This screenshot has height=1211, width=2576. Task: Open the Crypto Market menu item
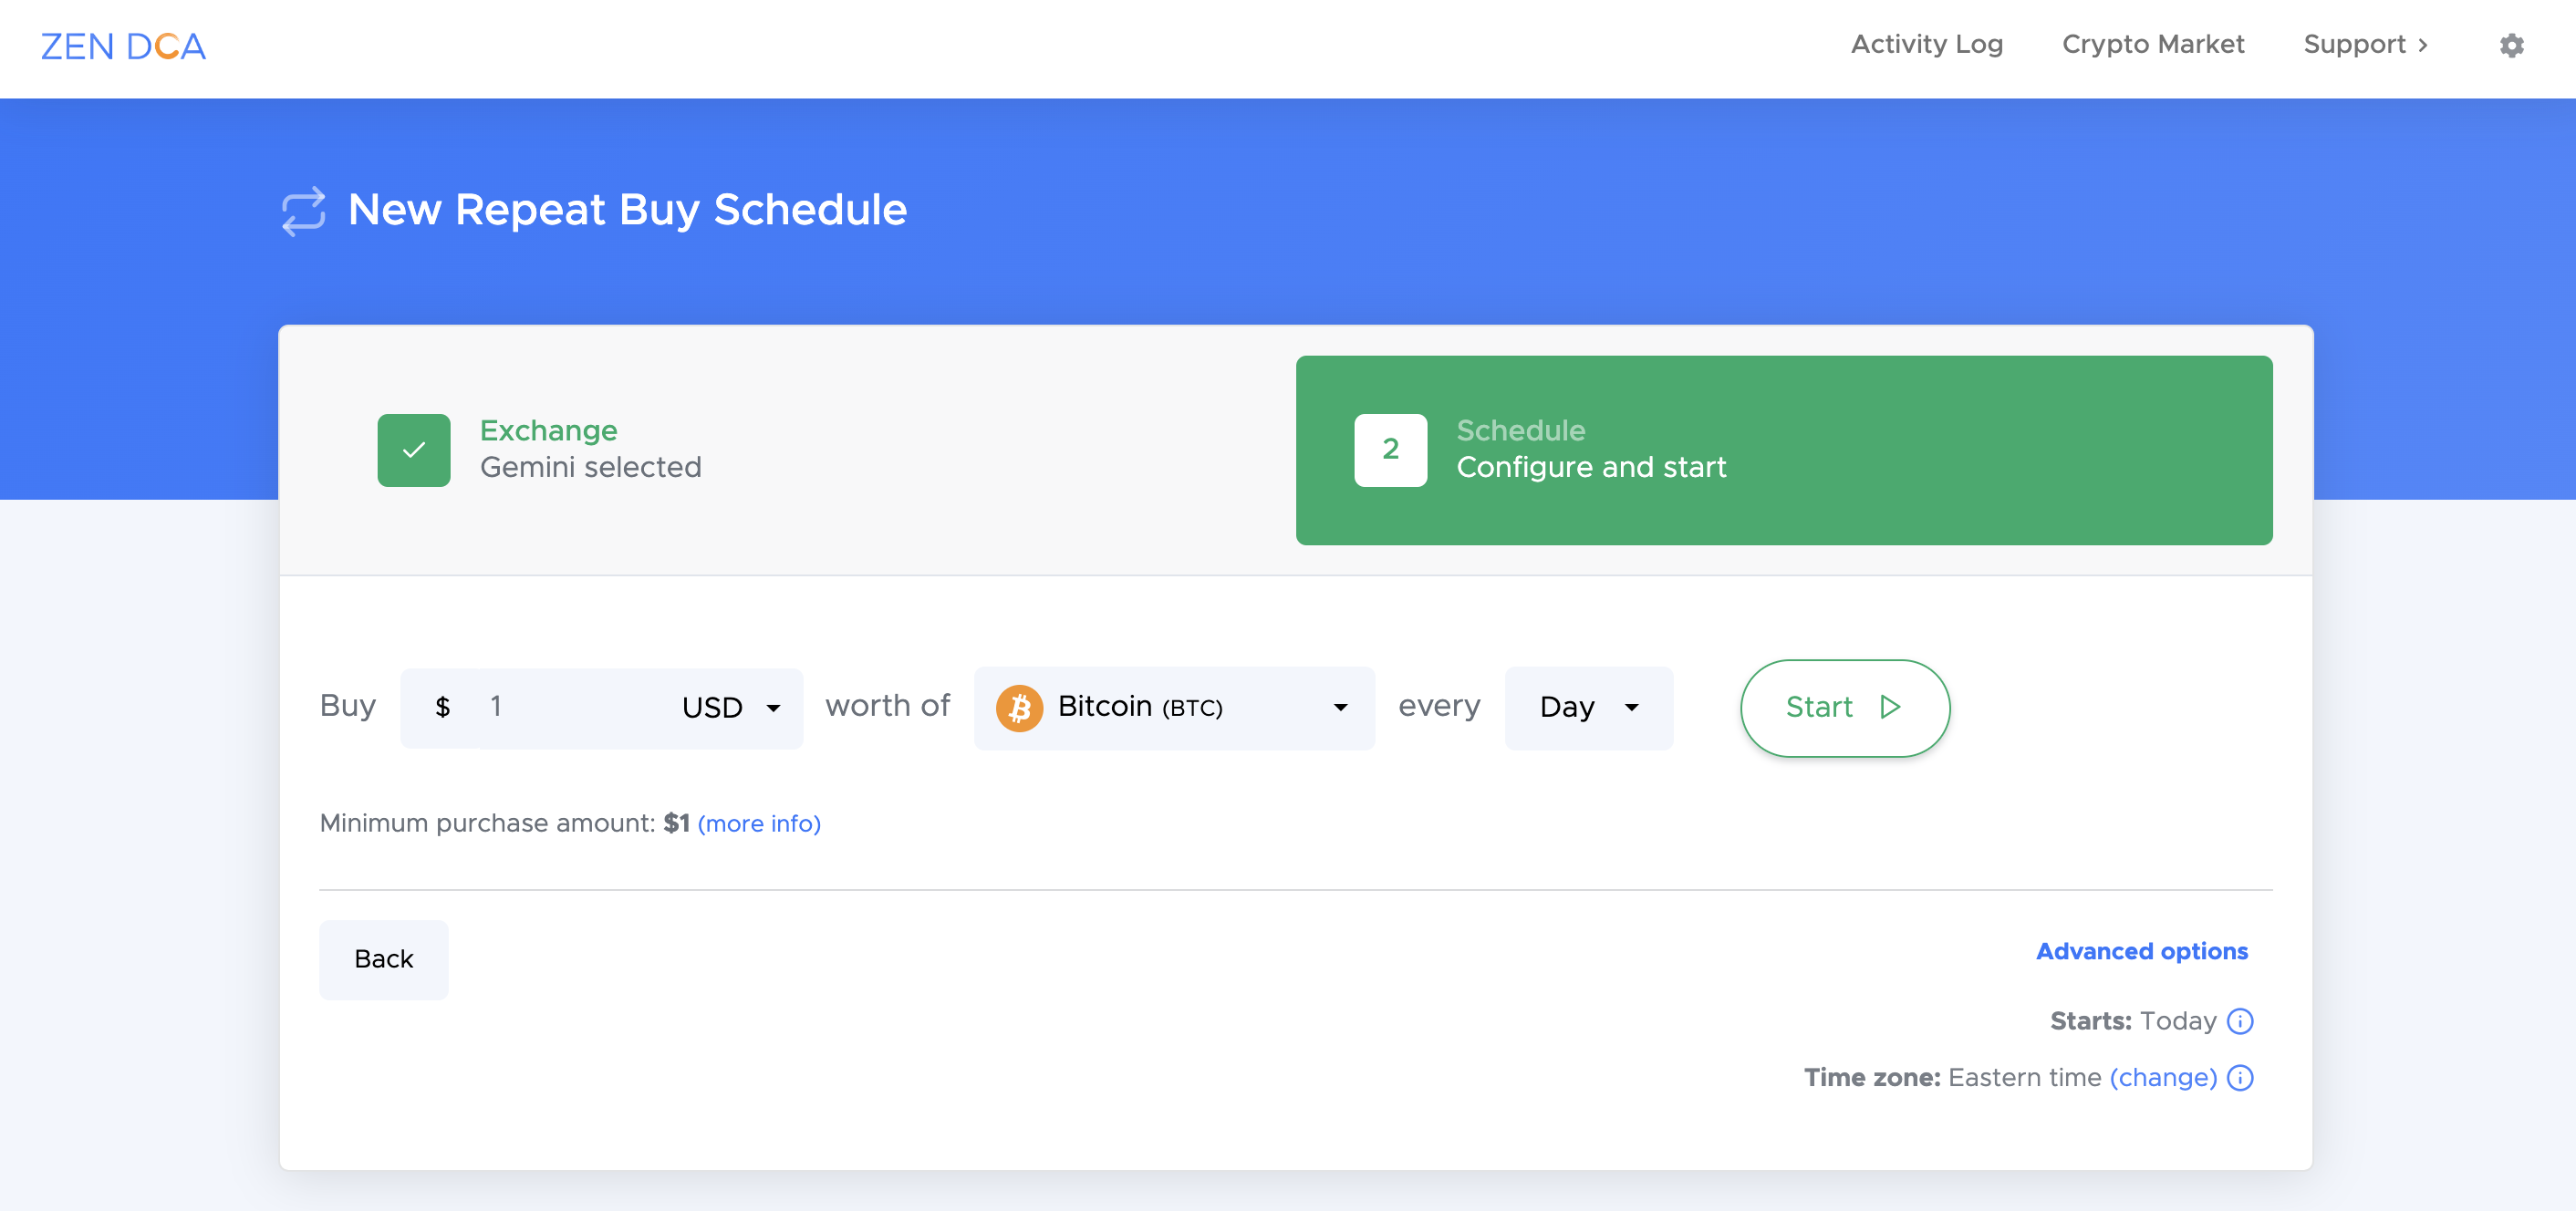(2154, 46)
